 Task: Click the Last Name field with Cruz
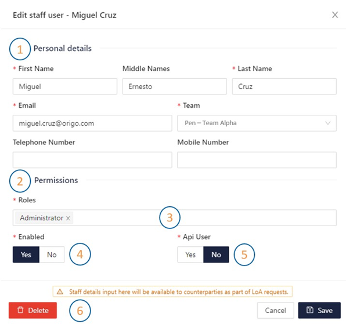pos(284,86)
